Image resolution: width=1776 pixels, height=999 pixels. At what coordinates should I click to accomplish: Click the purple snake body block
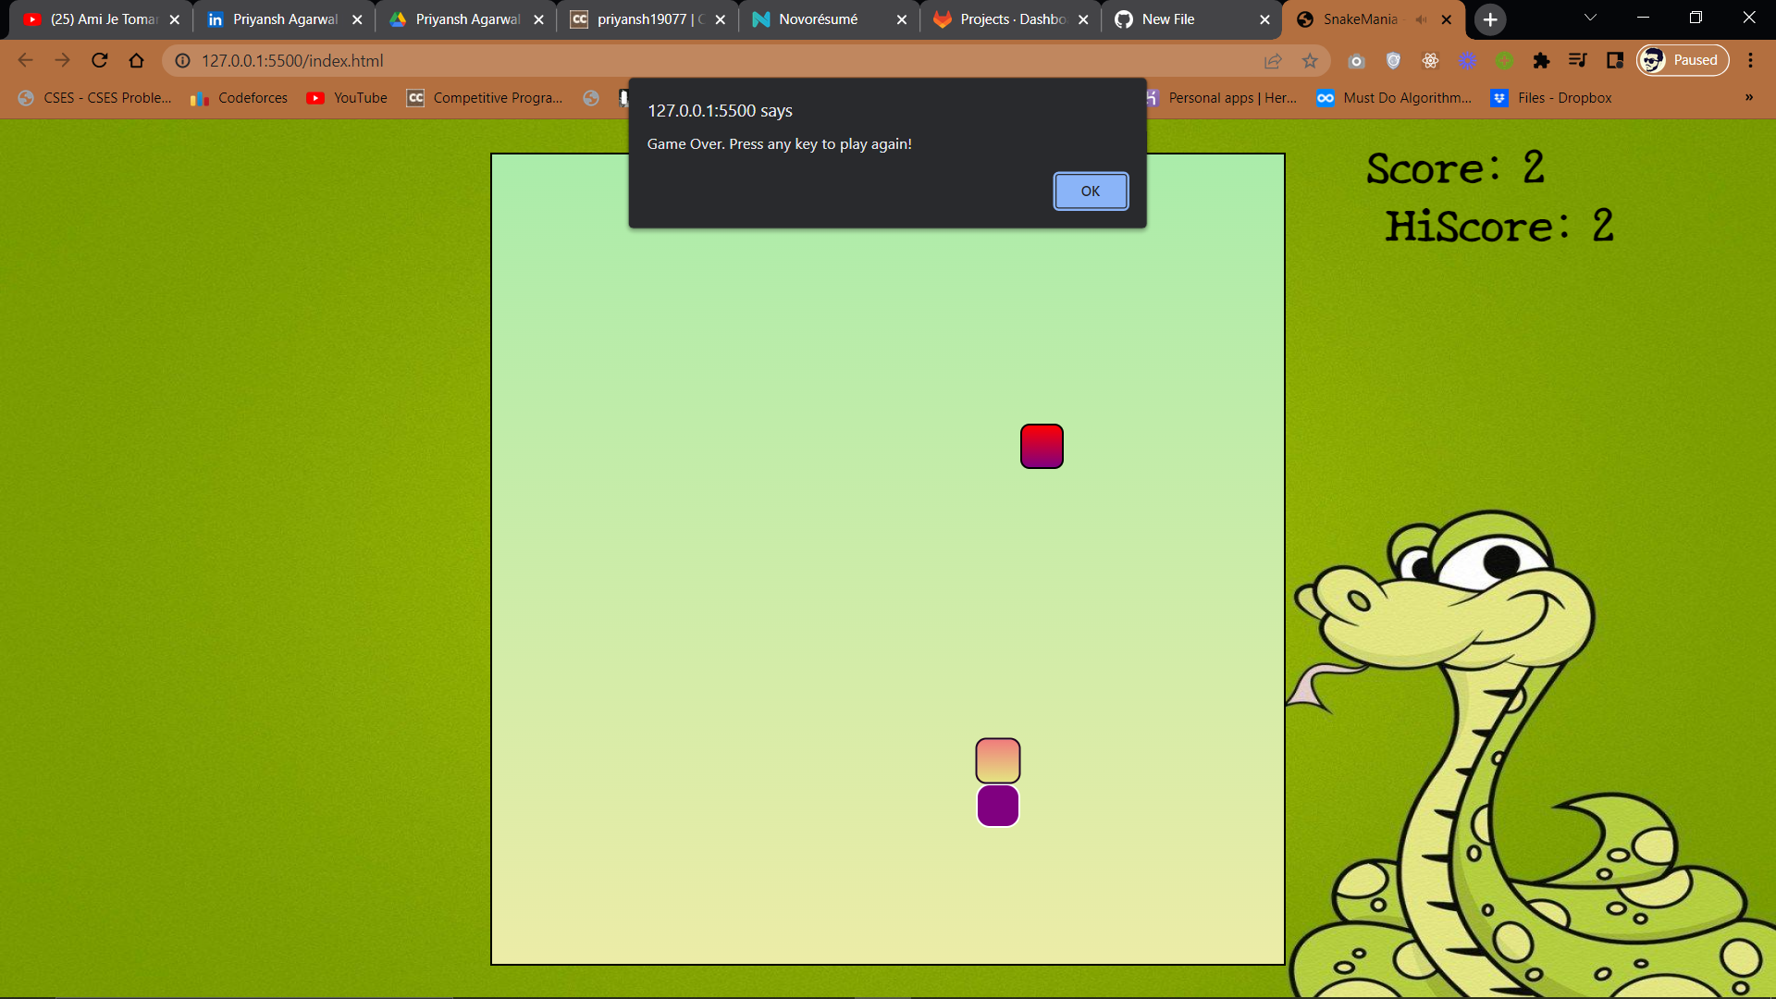[x=998, y=806]
